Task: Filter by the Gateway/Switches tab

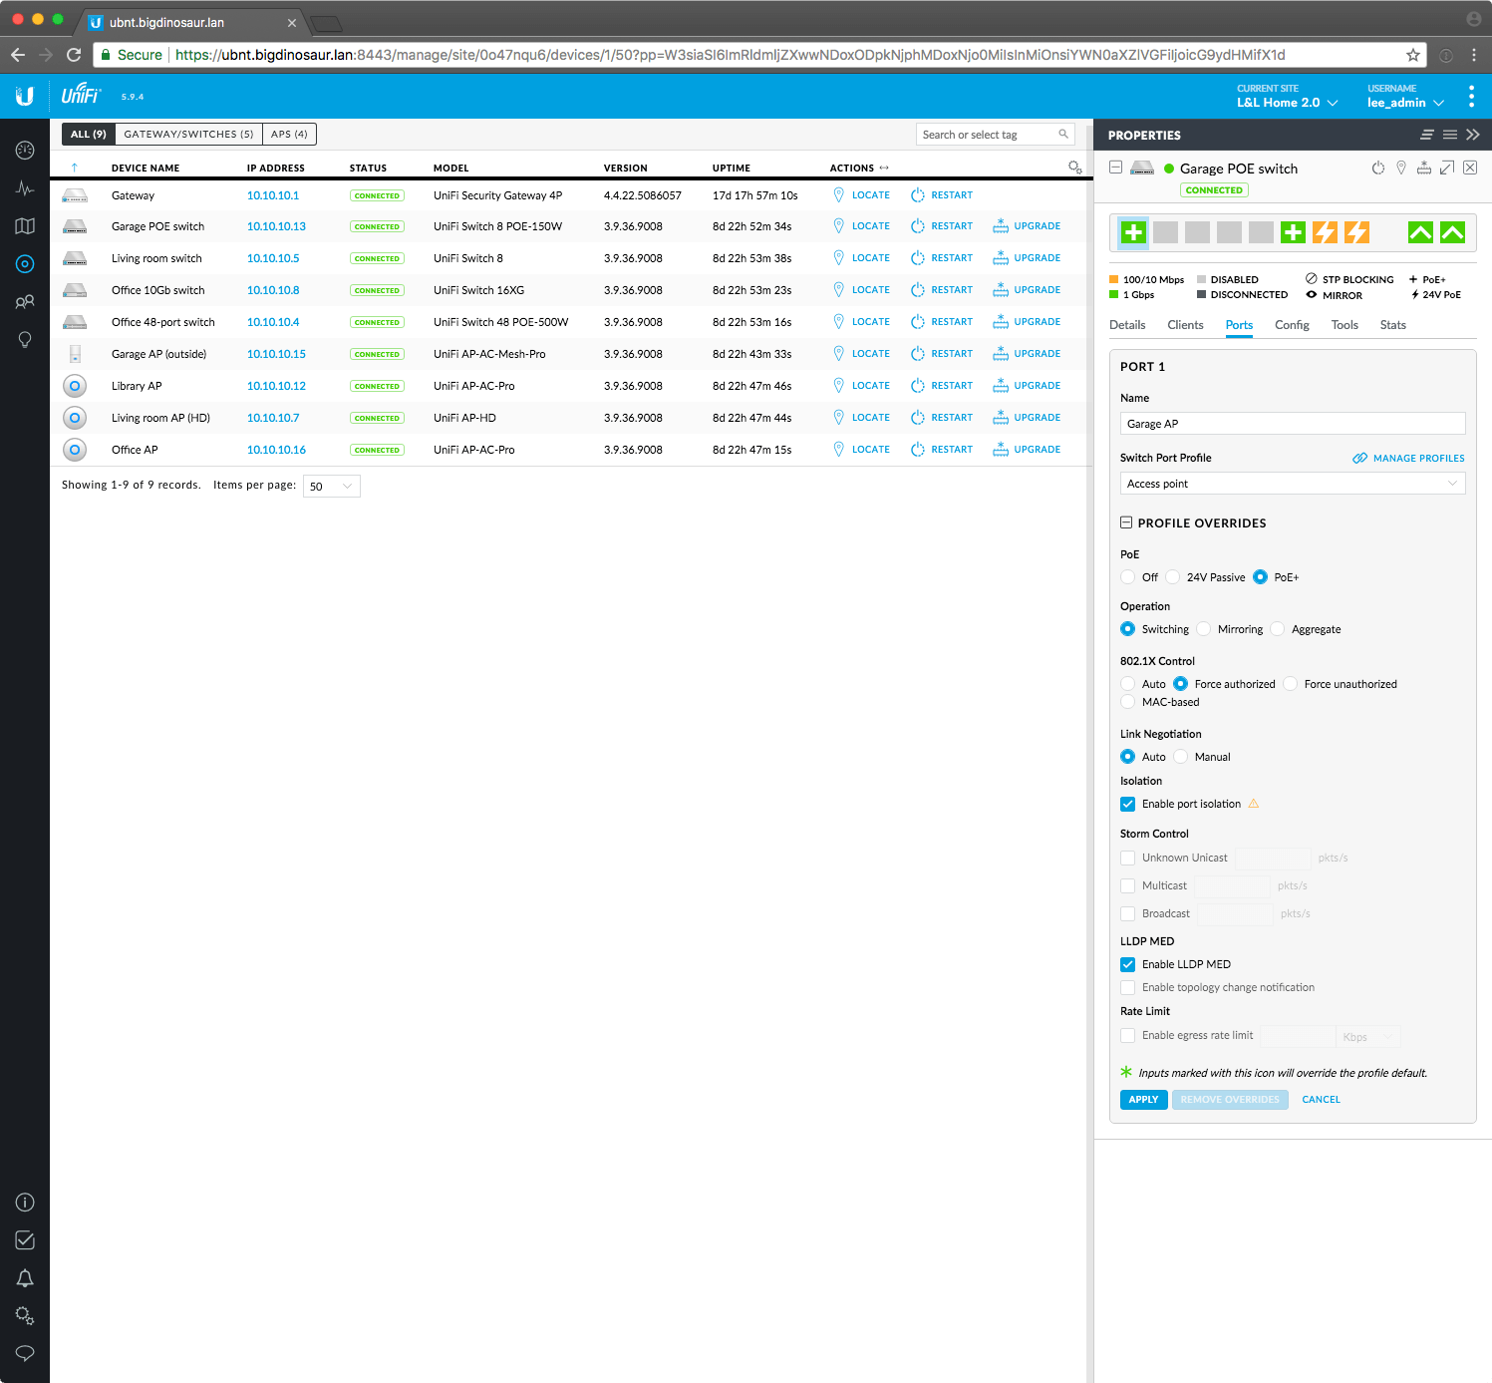Action: 188,134
